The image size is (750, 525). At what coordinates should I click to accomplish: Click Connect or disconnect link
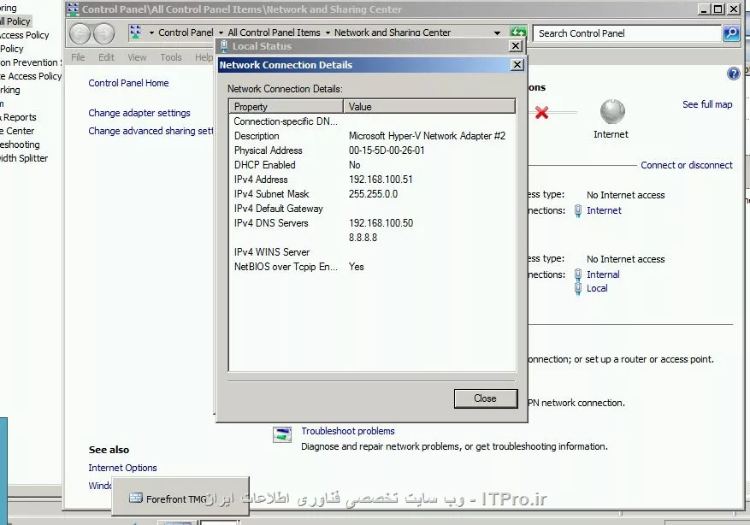tap(687, 165)
